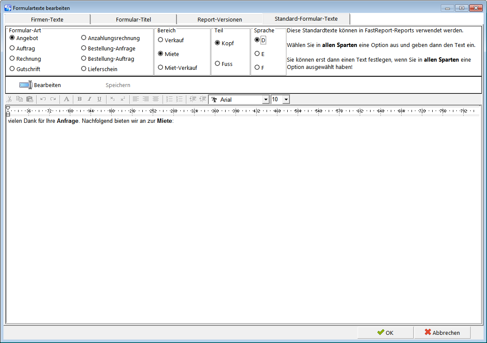Viewport: 487px width, 343px height.
Task: Click on the ruler at mark 360
Action: click(x=215, y=111)
